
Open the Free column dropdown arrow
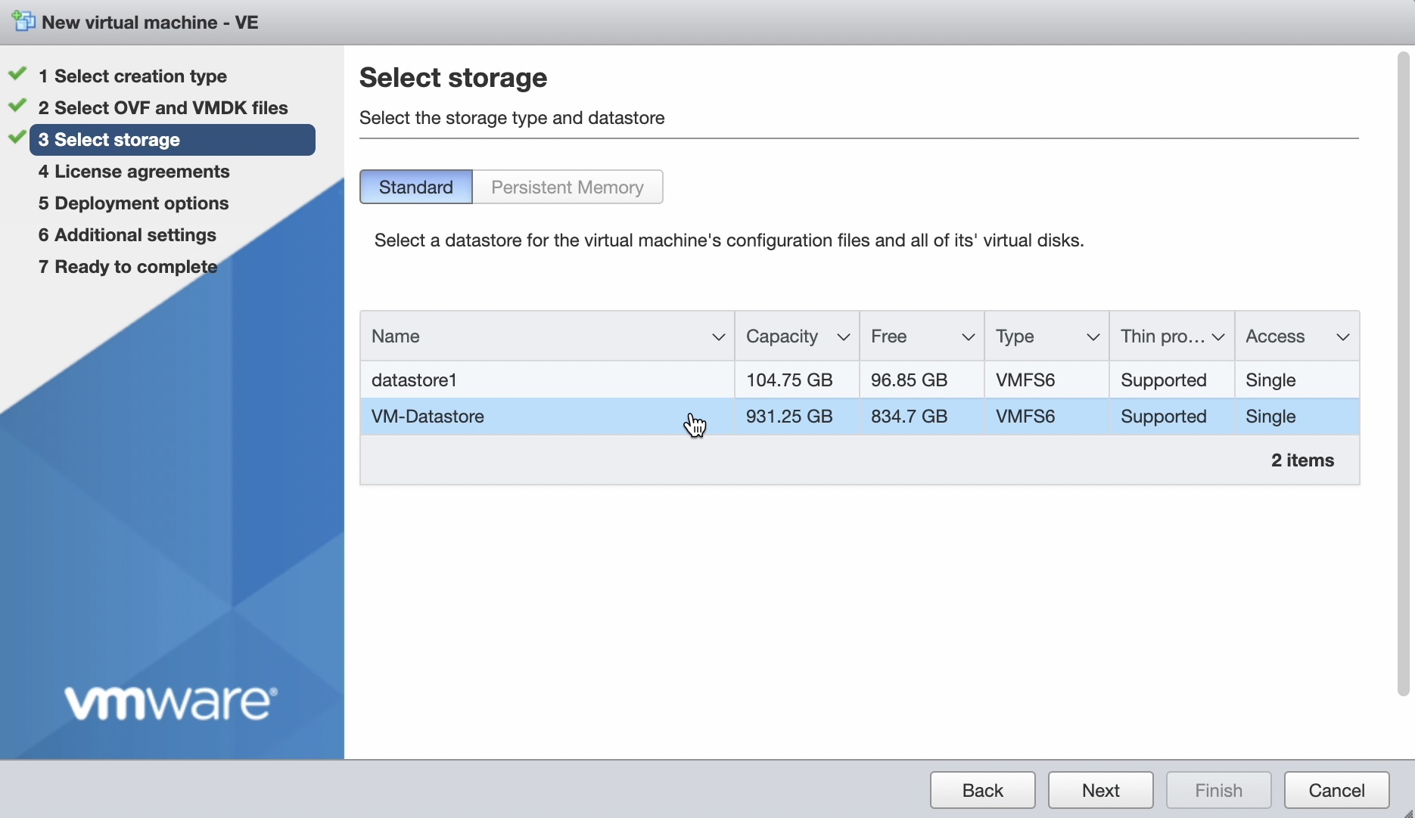tap(968, 337)
